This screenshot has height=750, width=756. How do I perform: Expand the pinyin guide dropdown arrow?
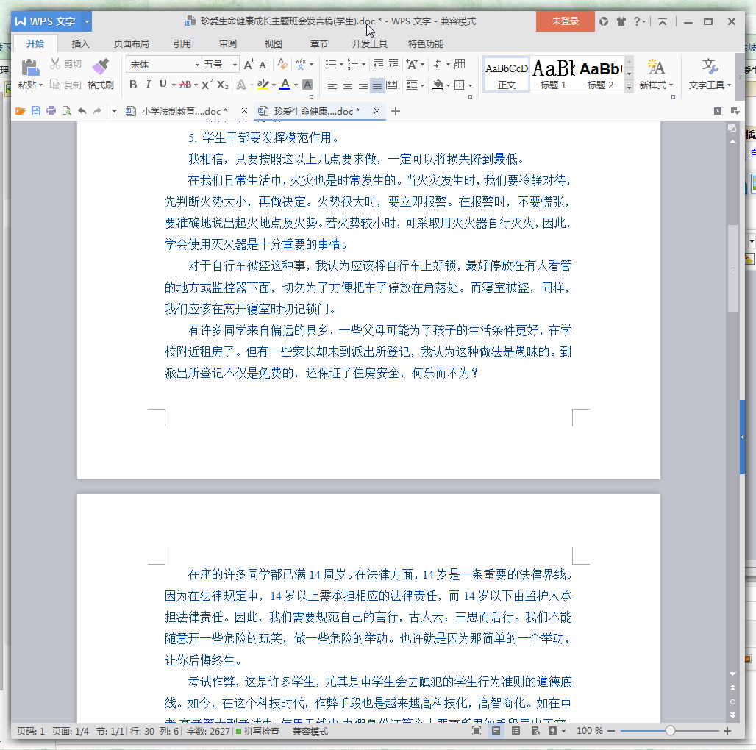click(x=312, y=64)
